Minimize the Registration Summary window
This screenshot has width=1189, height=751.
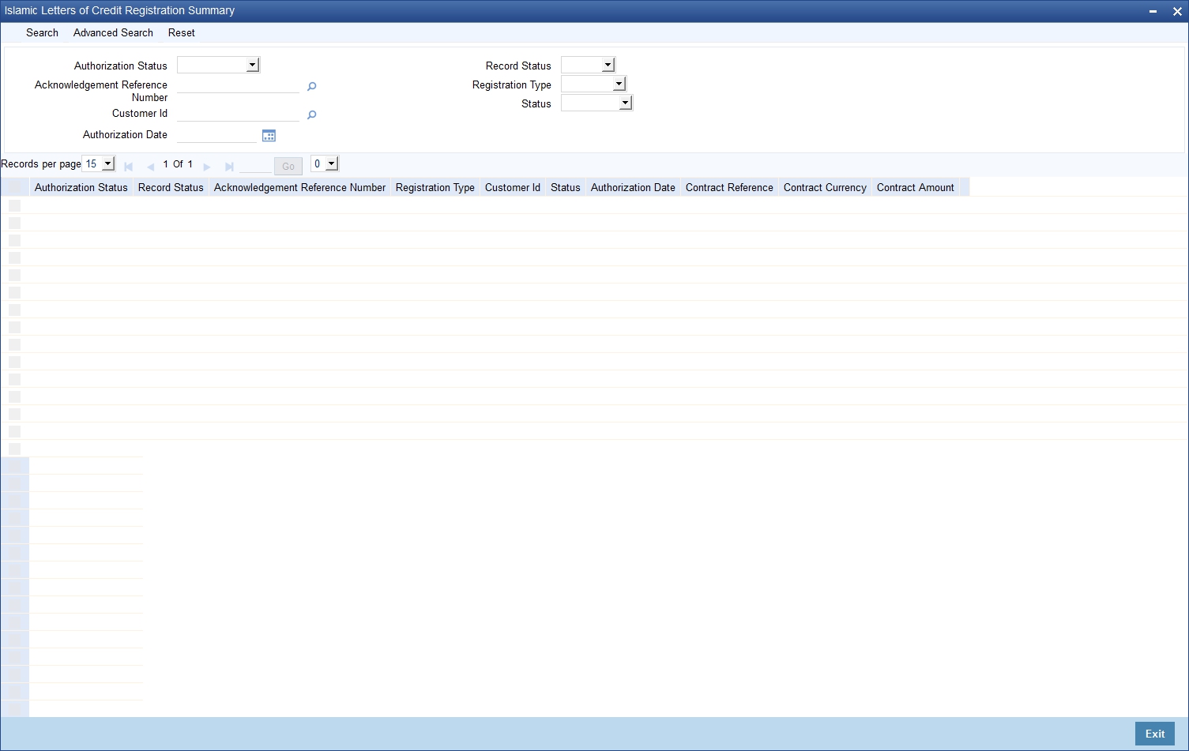coord(1153,11)
